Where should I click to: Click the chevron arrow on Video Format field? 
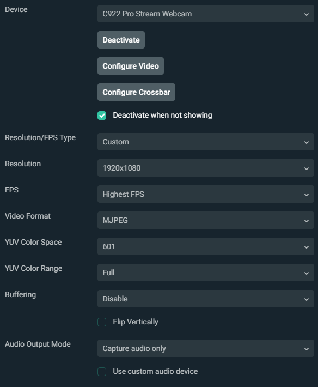coord(307,221)
